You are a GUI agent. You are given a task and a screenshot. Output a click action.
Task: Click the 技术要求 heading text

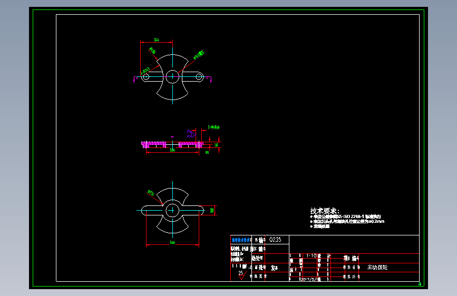[x=324, y=211]
